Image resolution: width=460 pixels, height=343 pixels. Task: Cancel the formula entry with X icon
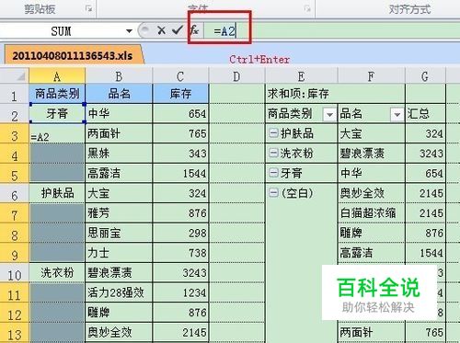(x=161, y=30)
